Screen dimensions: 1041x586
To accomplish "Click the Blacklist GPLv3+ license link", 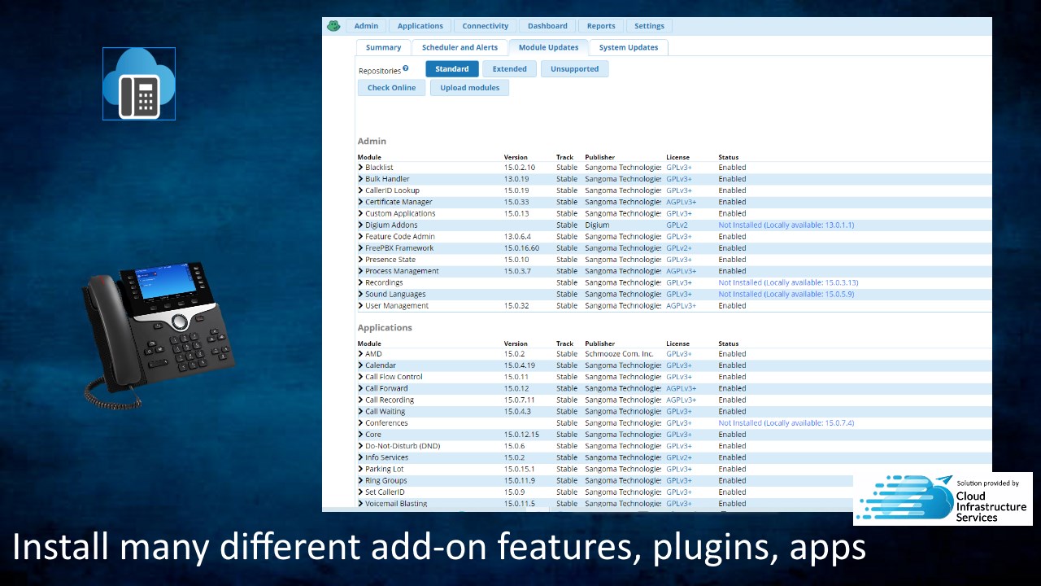I will 679,168.
